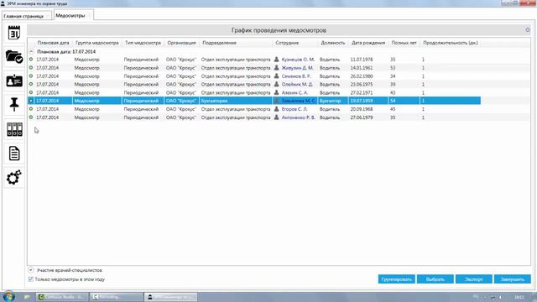Click birth date '14.01.1961' cell

(x=362, y=68)
